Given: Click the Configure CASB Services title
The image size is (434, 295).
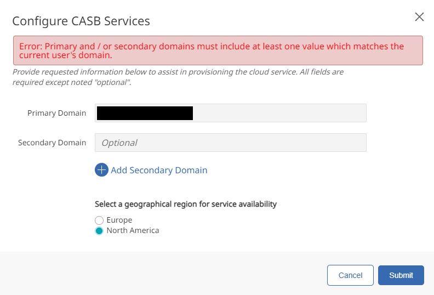Looking at the screenshot, I should pyautogui.click(x=81, y=21).
